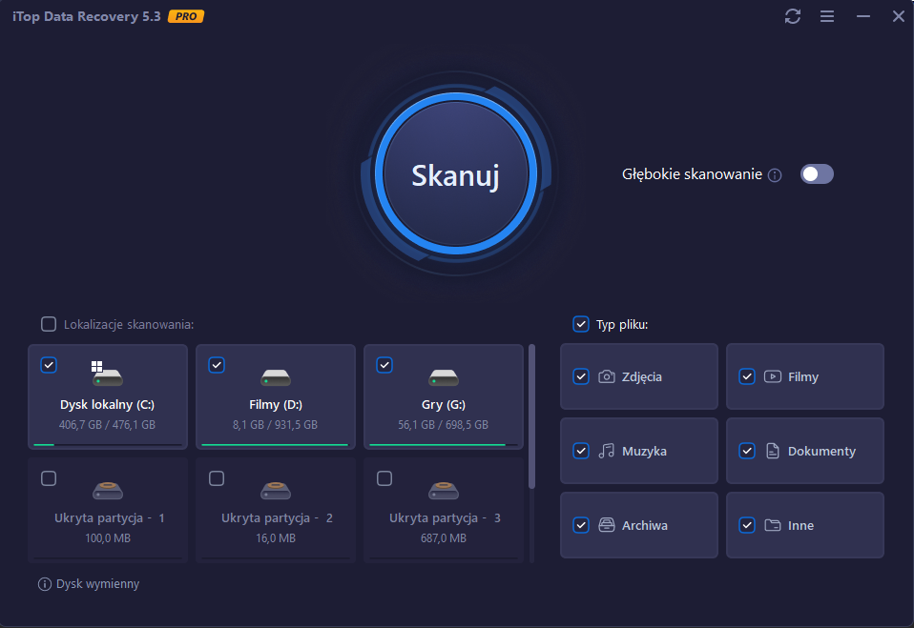The width and height of the screenshot is (914, 628).
Task: Start scanning with the Skanuj button
Action: pos(456,173)
